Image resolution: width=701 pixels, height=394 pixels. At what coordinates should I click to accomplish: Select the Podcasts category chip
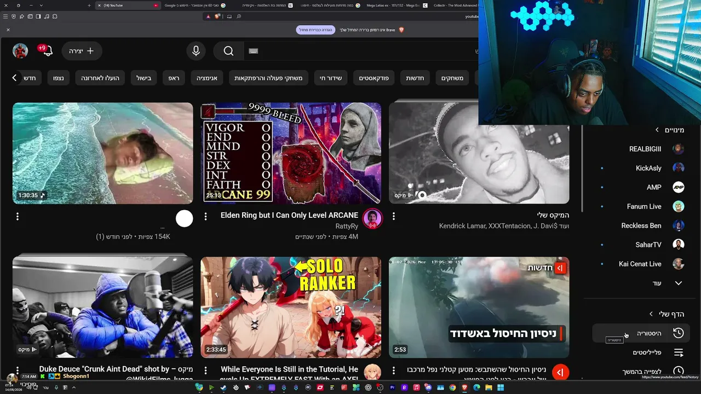(374, 78)
